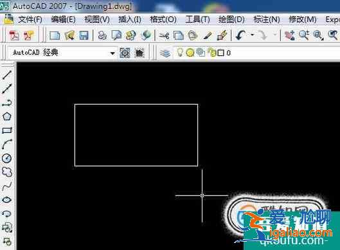Viewport: 340px width, 250px height.
Task: Click the My Workspace icon
Action: pyautogui.click(x=139, y=53)
